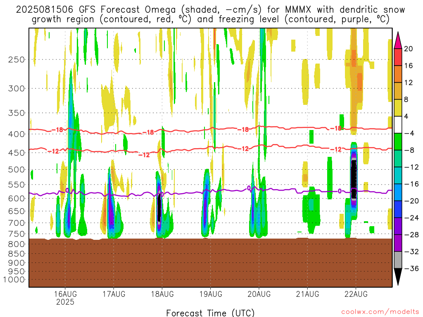Click the 17AUG date label
Image resolution: width=423 pixels, height=317 pixels.
point(114,294)
